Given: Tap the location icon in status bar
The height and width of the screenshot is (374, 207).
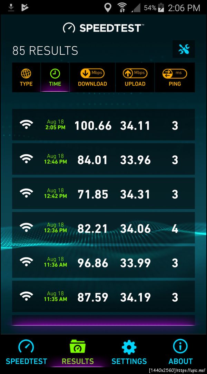Looking at the screenshot, I should [108, 8].
